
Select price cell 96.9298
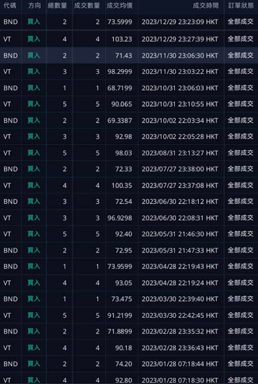tap(120, 218)
